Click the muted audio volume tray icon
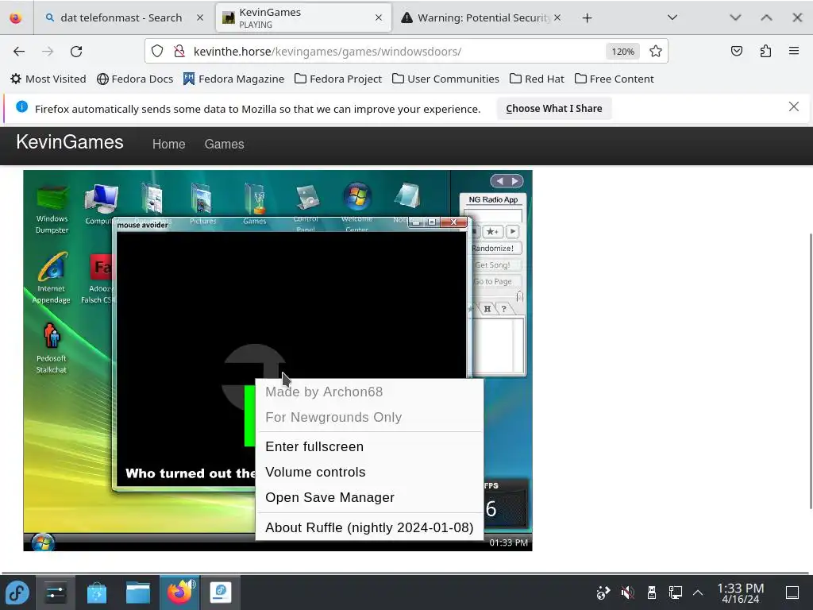813x610 pixels. [x=627, y=593]
